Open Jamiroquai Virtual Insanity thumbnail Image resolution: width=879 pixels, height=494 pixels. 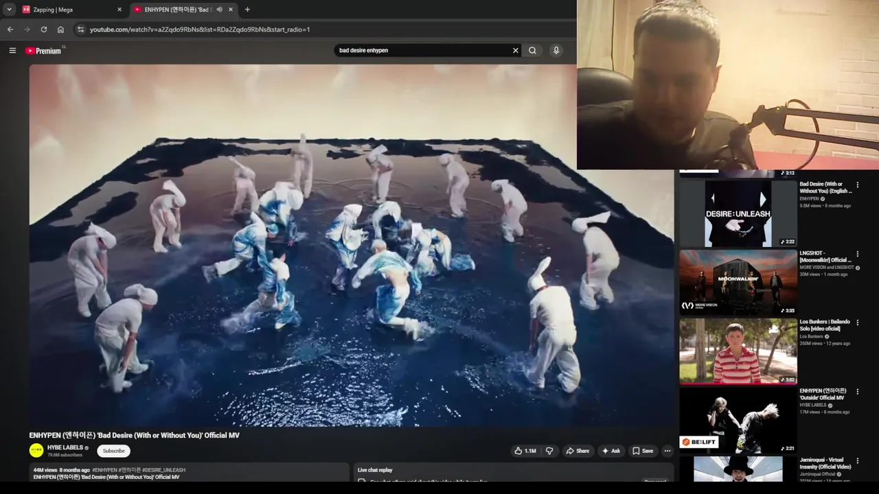tap(738, 469)
